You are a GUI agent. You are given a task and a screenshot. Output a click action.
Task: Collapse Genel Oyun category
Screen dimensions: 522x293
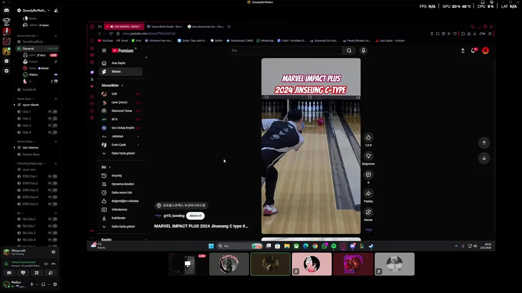(x=26, y=98)
